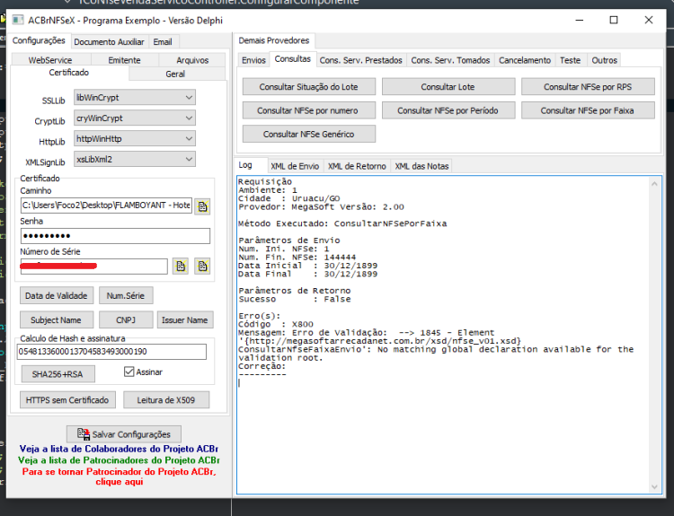Click the 'Cidade : Uruacu/GO' log line
Viewport: 674px width, 516px height.
[x=288, y=198]
